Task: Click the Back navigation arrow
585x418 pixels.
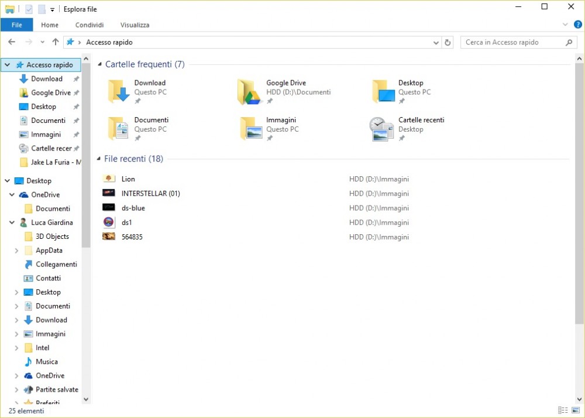Action: tap(12, 42)
